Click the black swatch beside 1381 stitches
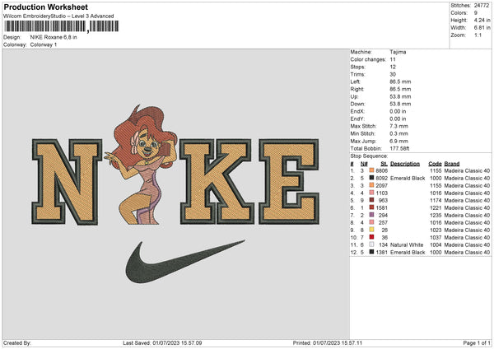This screenshot has width=494, height=349. [372, 252]
